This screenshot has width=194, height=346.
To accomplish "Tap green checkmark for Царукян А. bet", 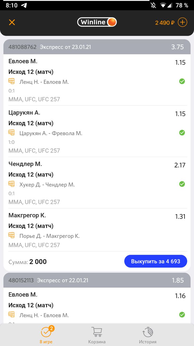I will coord(182,133).
